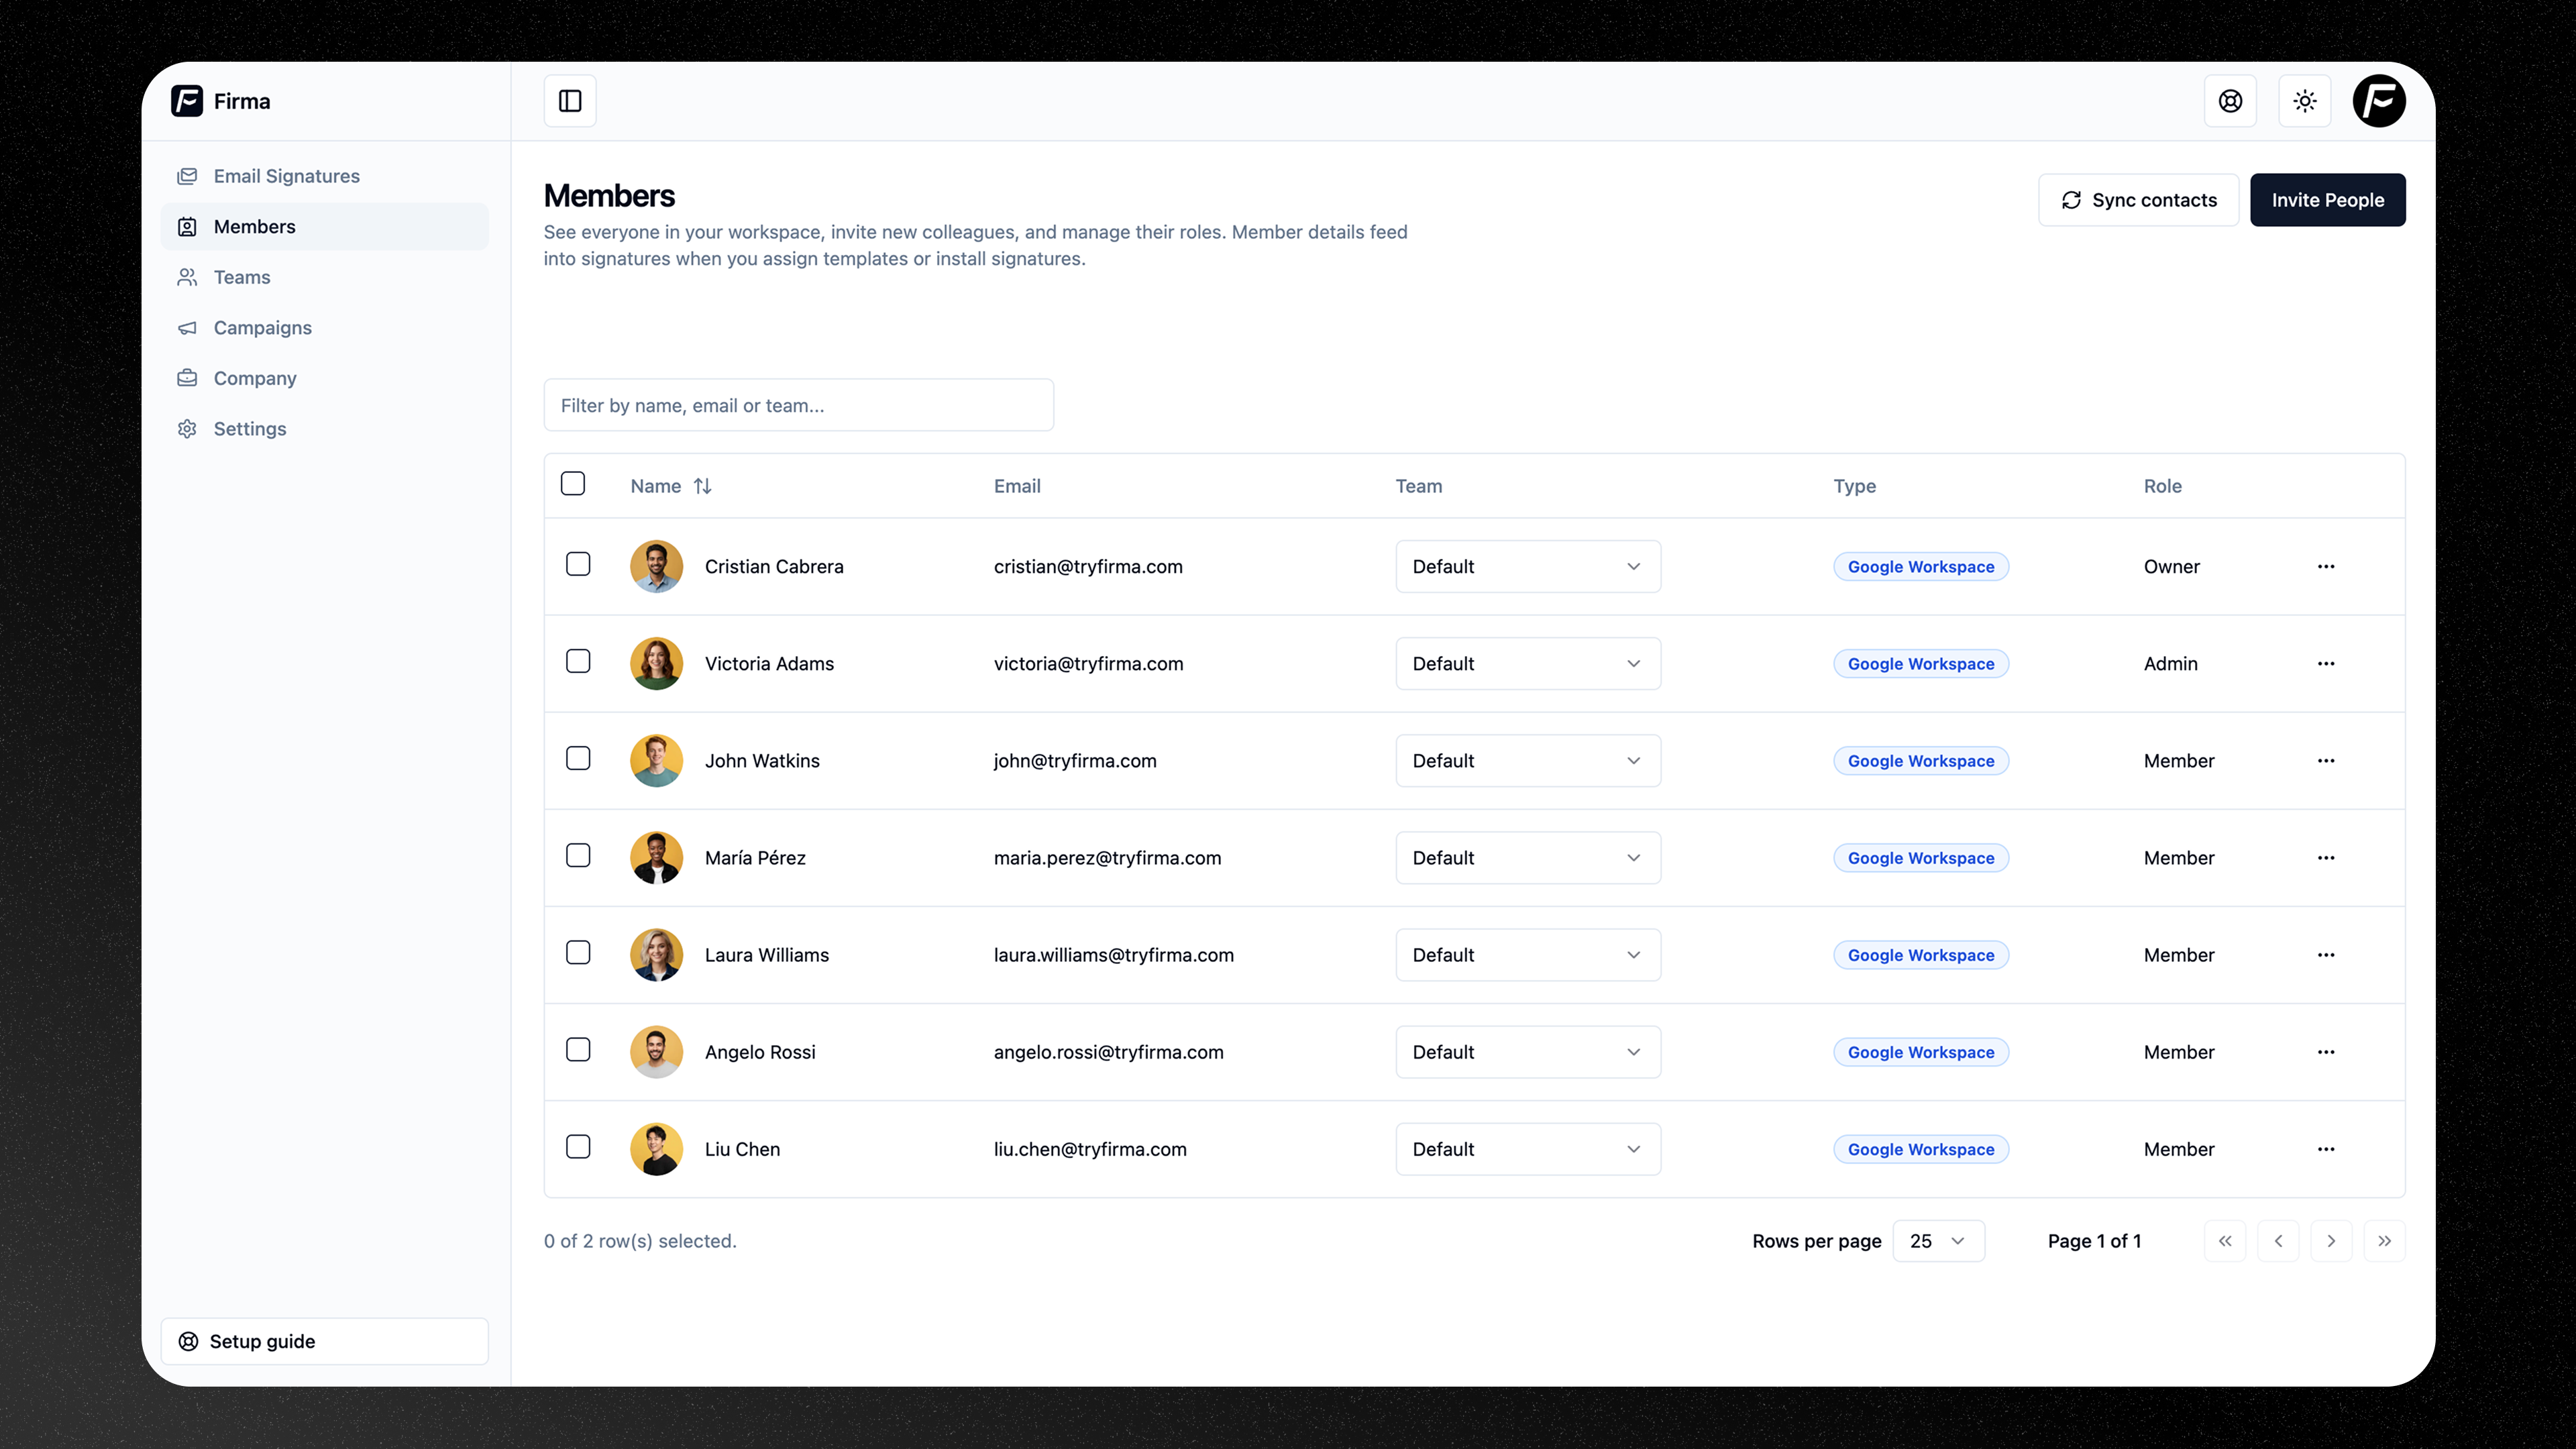2576x1449 pixels.
Task: Navigate to Teams in sidebar
Action: point(325,277)
